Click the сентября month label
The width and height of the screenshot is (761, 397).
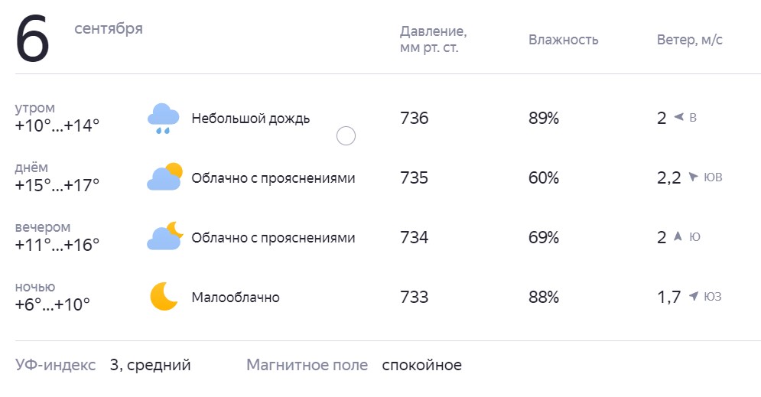point(109,28)
